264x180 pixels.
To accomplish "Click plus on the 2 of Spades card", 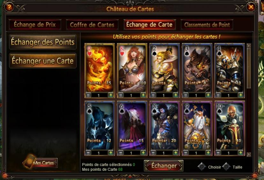I will tap(176, 95).
